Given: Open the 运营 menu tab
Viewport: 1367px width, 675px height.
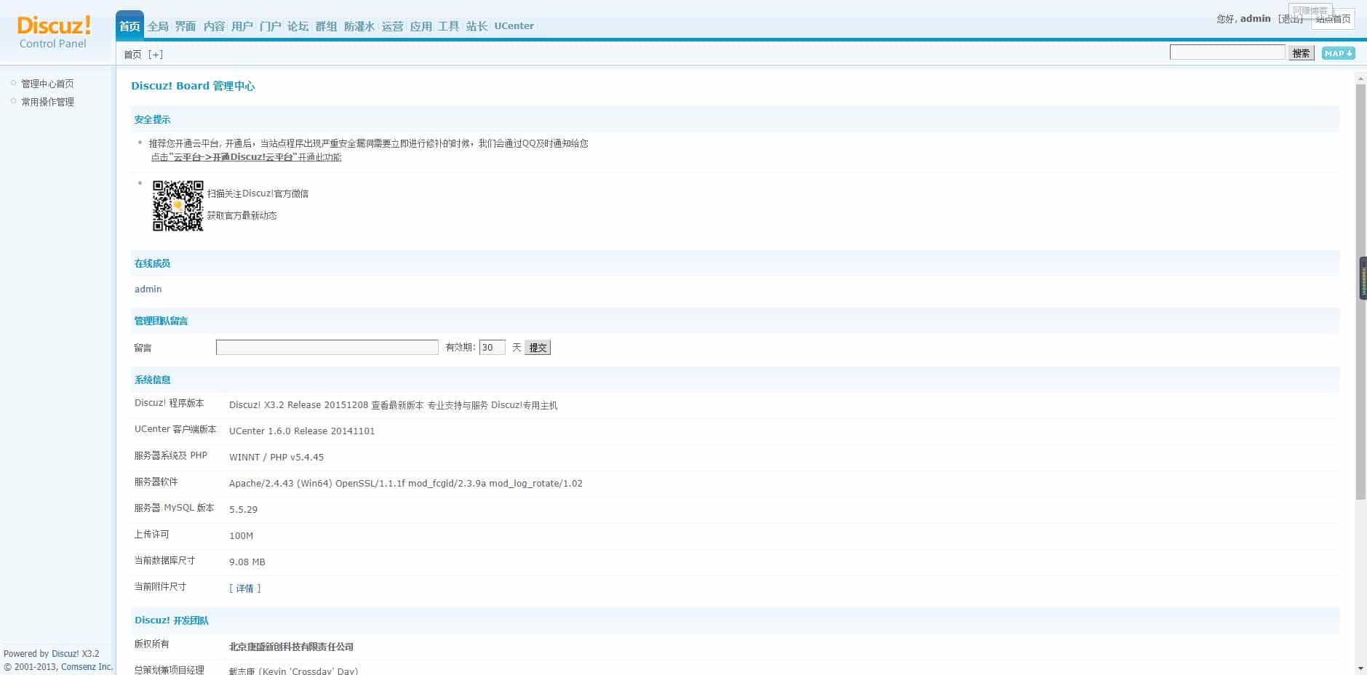Looking at the screenshot, I should tap(392, 26).
